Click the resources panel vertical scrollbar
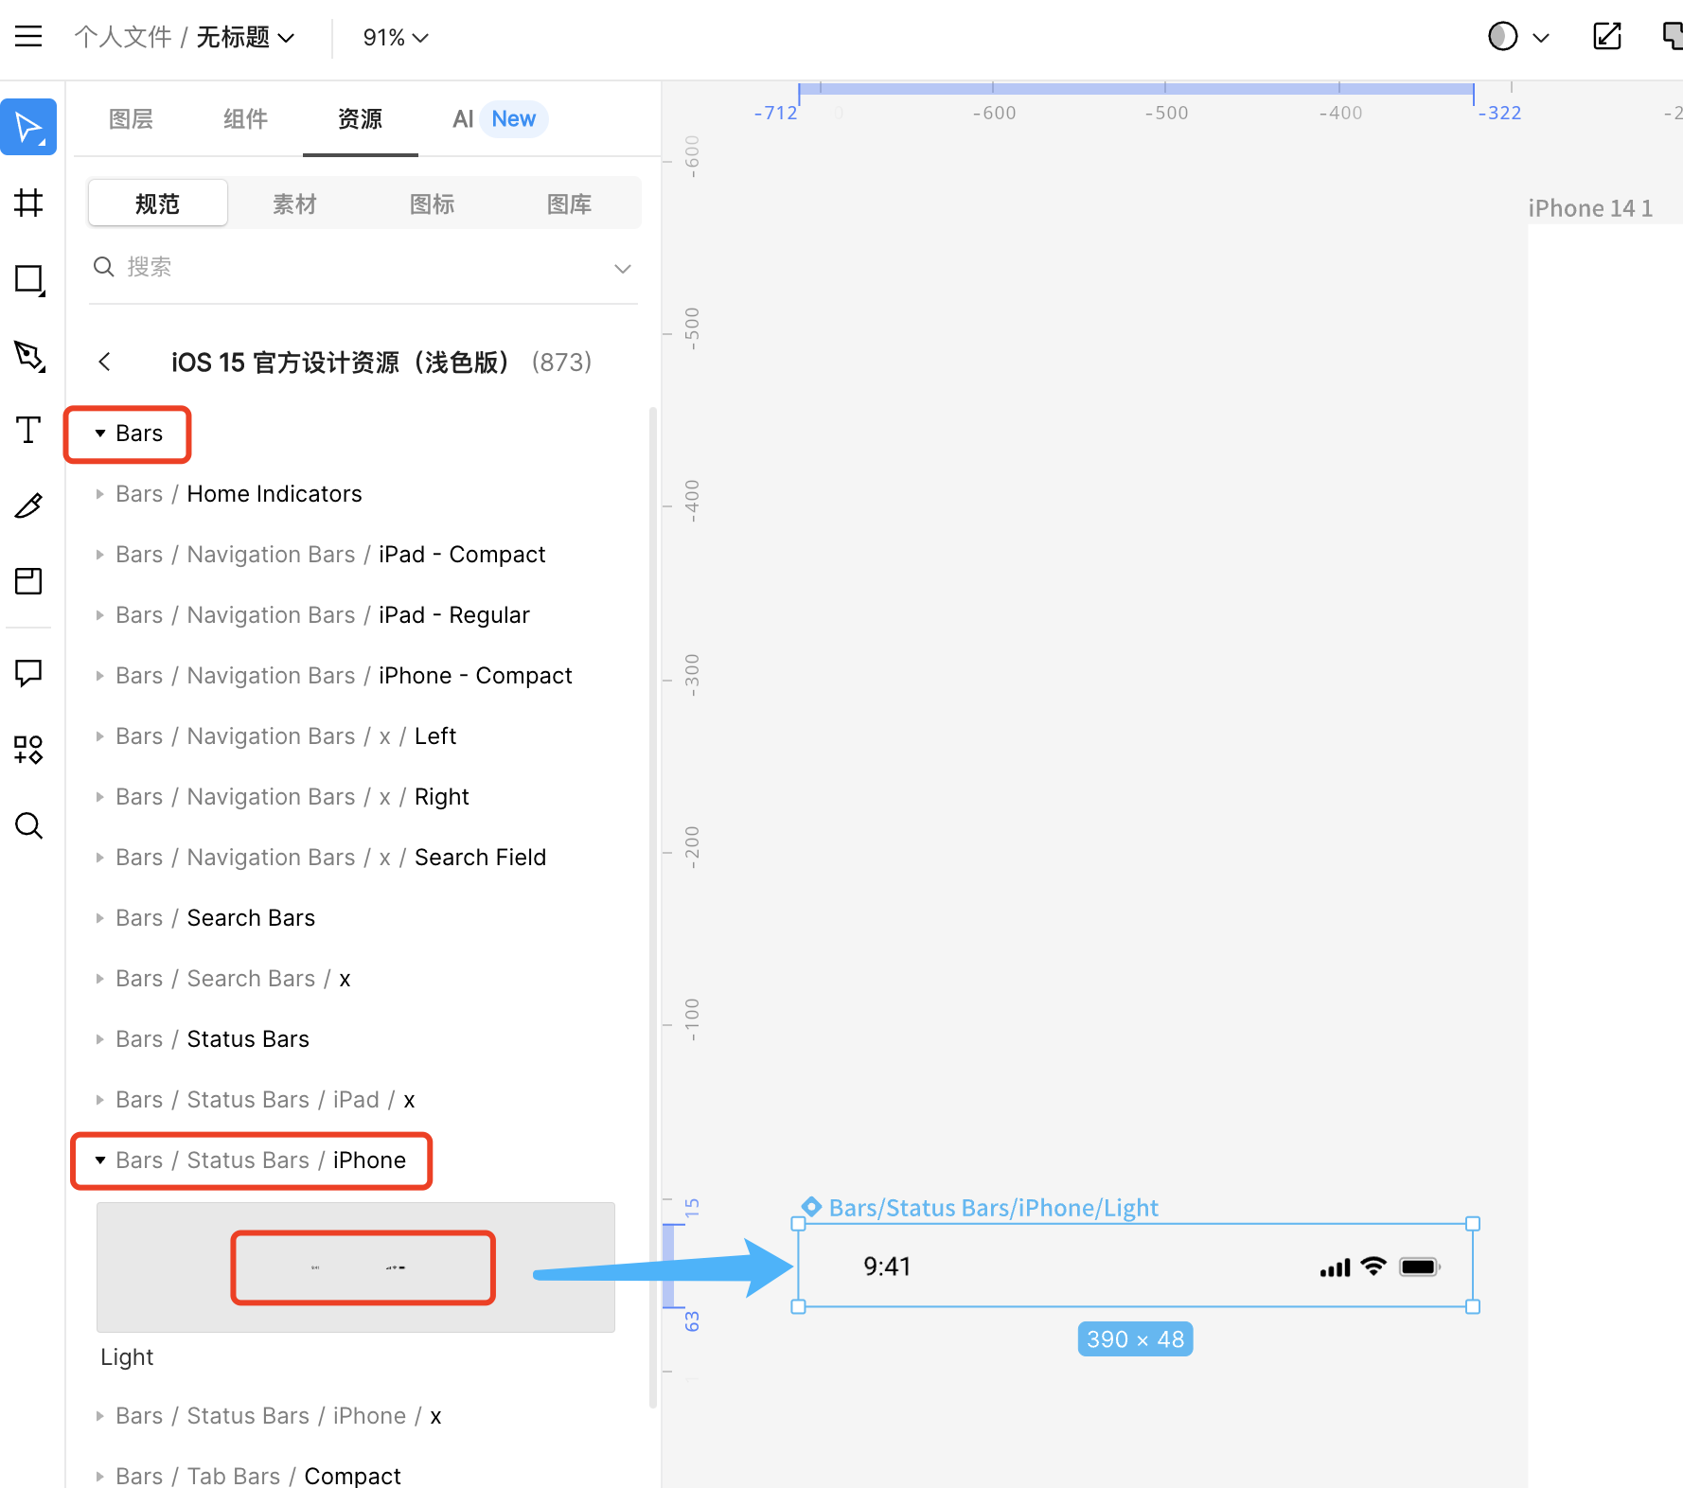Viewport: 1683px width, 1488px height. (x=653, y=907)
